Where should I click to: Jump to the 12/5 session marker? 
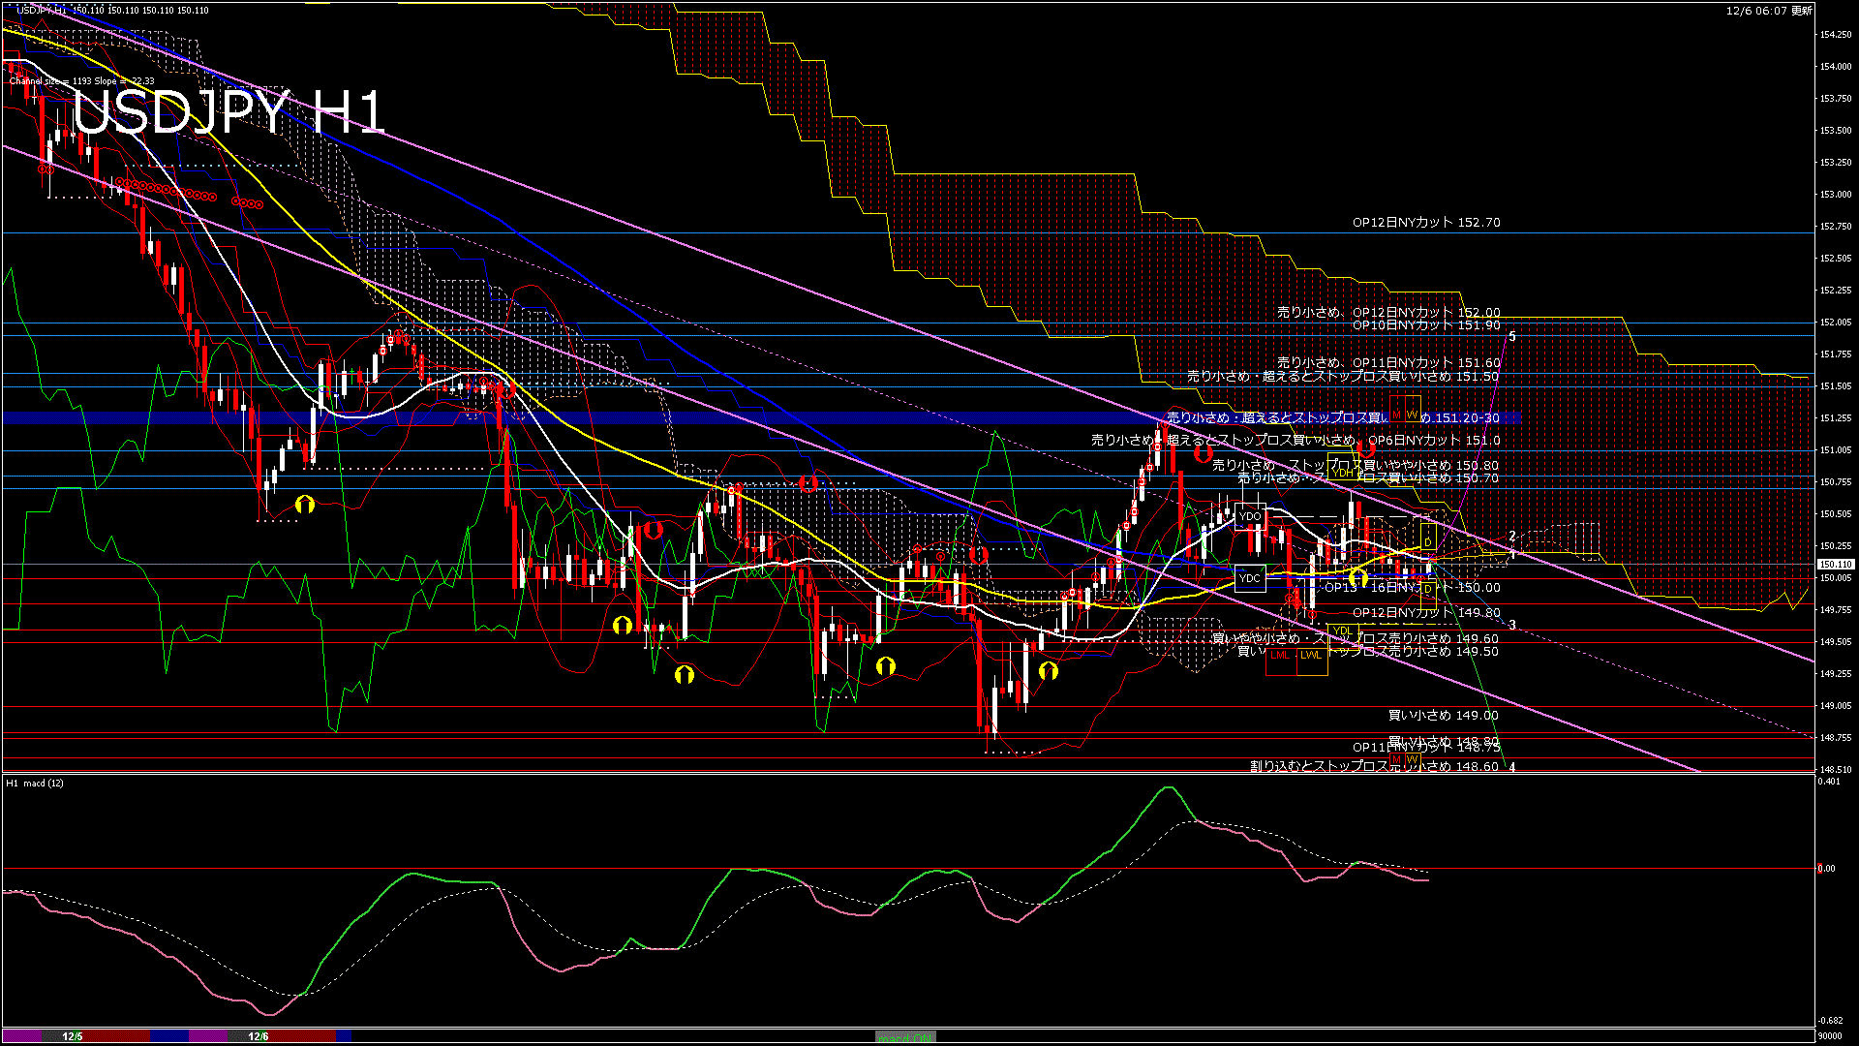[73, 1036]
